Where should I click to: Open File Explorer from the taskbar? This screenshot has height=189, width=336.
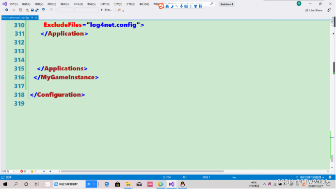coord(128,184)
